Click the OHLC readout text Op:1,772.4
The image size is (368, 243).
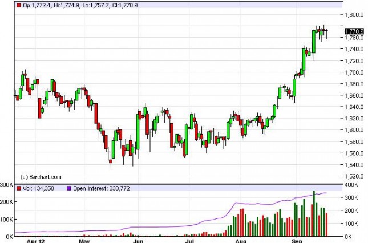tap(37, 5)
